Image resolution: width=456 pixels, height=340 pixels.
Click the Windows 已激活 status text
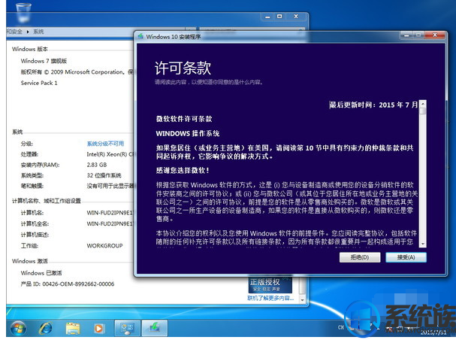click(x=41, y=273)
